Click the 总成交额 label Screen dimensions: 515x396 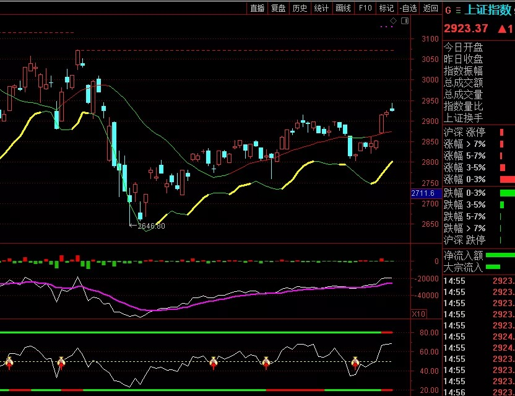tap(463, 83)
